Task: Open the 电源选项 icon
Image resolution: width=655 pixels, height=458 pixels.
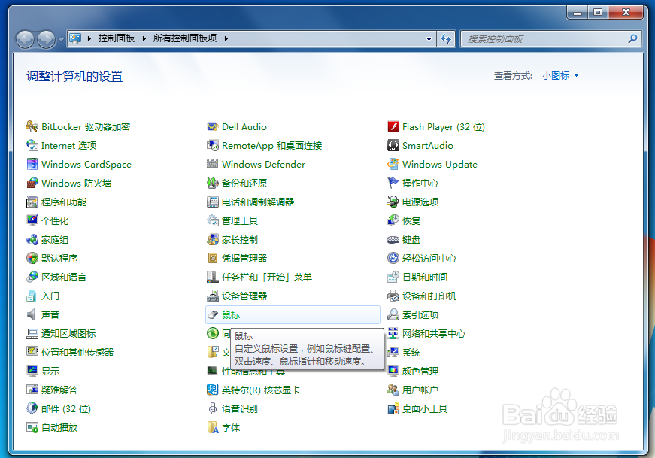Action: pyautogui.click(x=393, y=202)
